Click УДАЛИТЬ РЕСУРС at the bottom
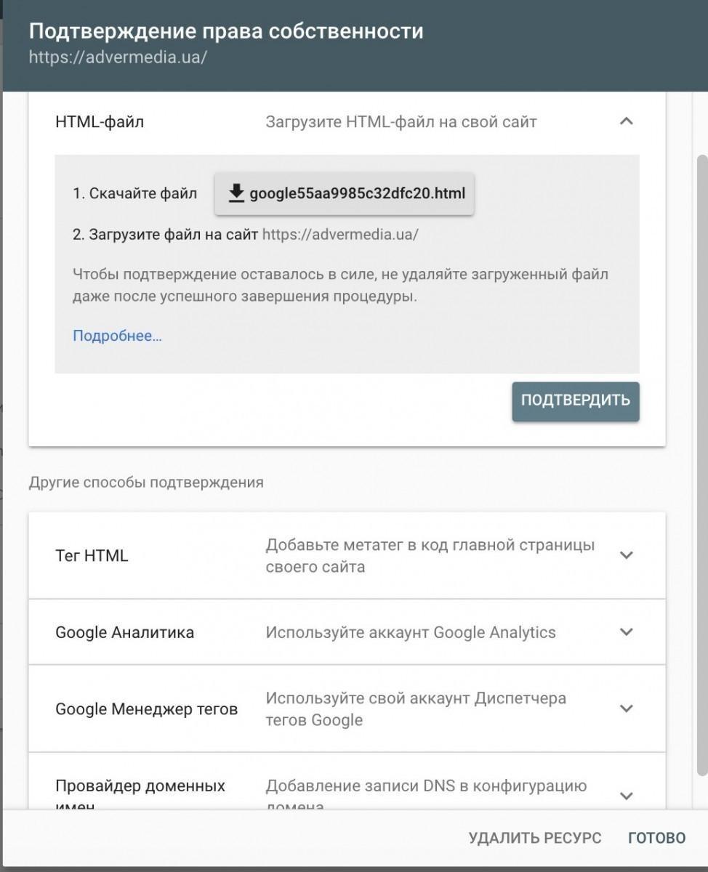 (535, 838)
